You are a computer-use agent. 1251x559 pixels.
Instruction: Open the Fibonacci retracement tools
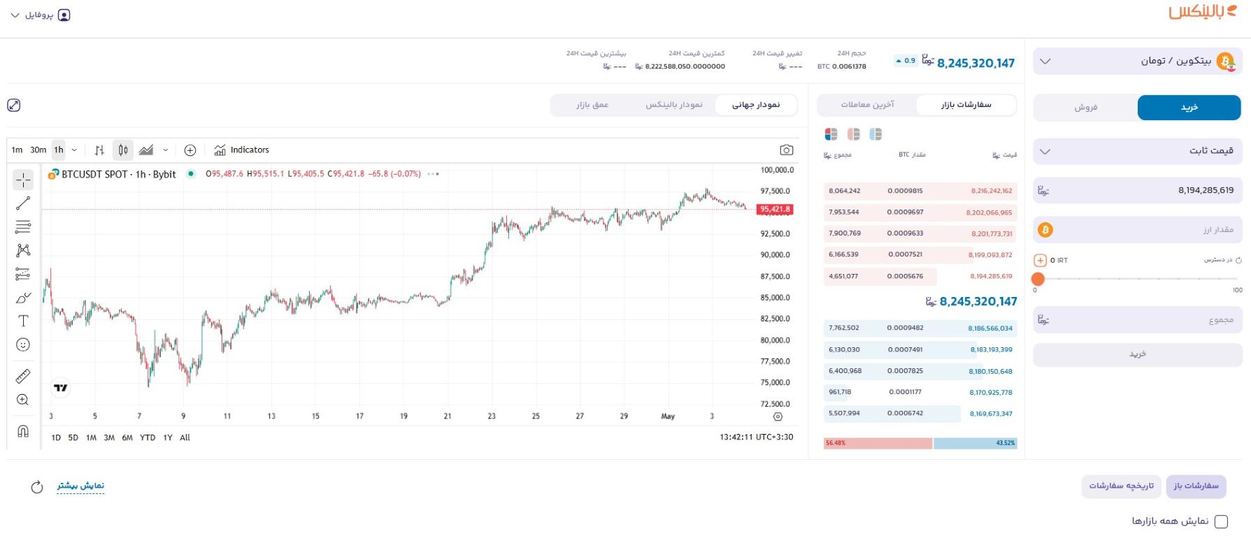[23, 227]
